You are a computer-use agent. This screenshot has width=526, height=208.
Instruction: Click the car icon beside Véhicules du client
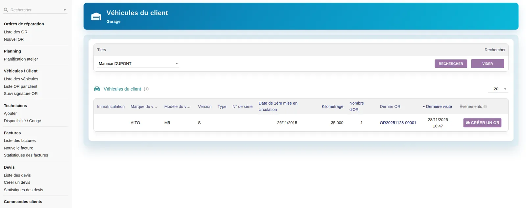(x=97, y=89)
